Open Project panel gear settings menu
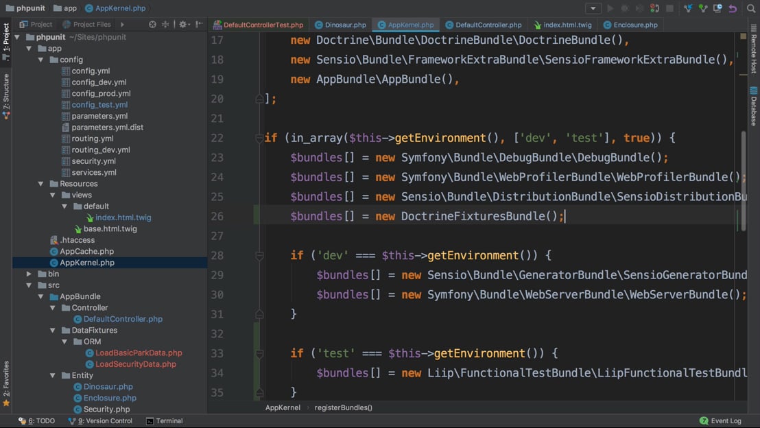 click(184, 24)
